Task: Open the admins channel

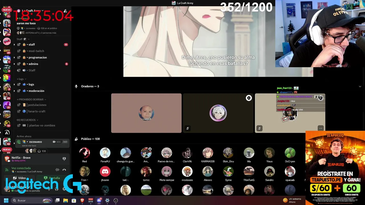Action: [42, 64]
